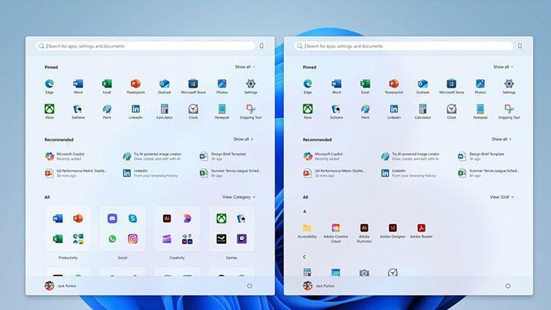Screen dimensions: 551x310
Task: Open the View: Category dropdown
Action: (x=237, y=197)
